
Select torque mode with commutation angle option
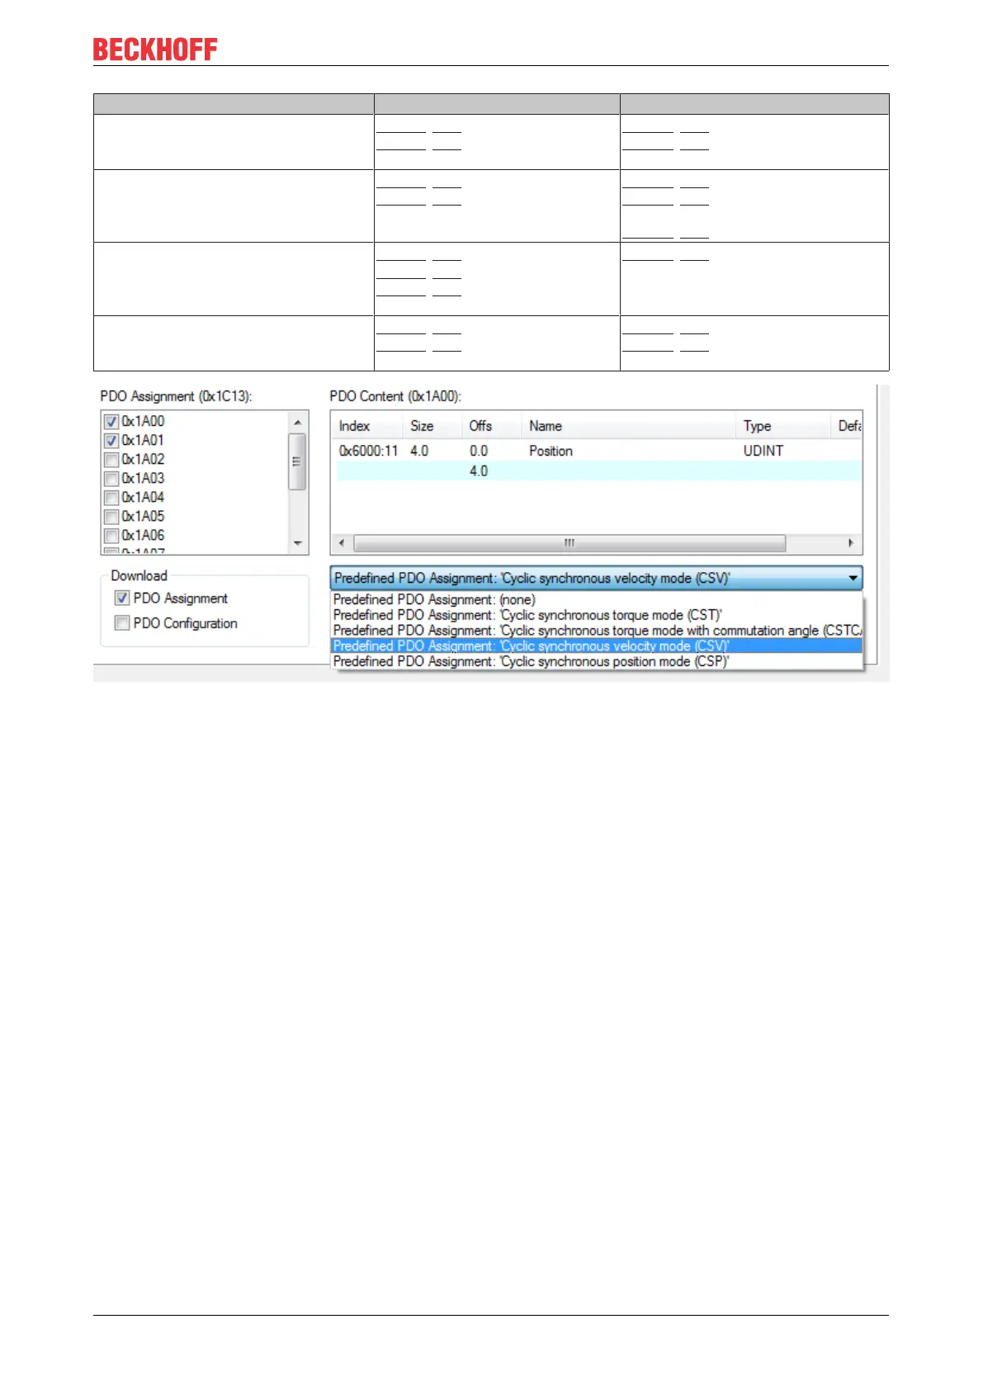click(596, 631)
